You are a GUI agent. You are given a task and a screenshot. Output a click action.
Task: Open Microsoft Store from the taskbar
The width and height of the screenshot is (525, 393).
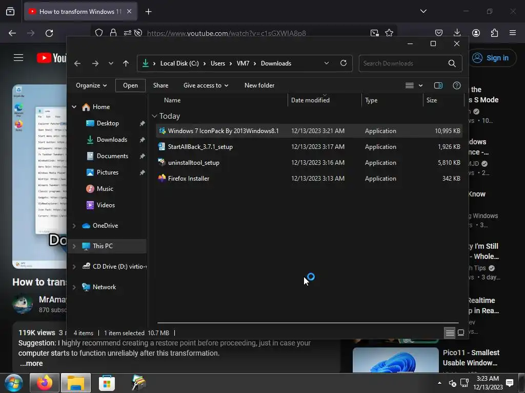pyautogui.click(x=107, y=383)
